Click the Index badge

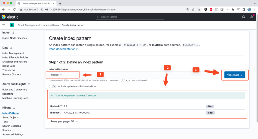click(x=210, y=113)
